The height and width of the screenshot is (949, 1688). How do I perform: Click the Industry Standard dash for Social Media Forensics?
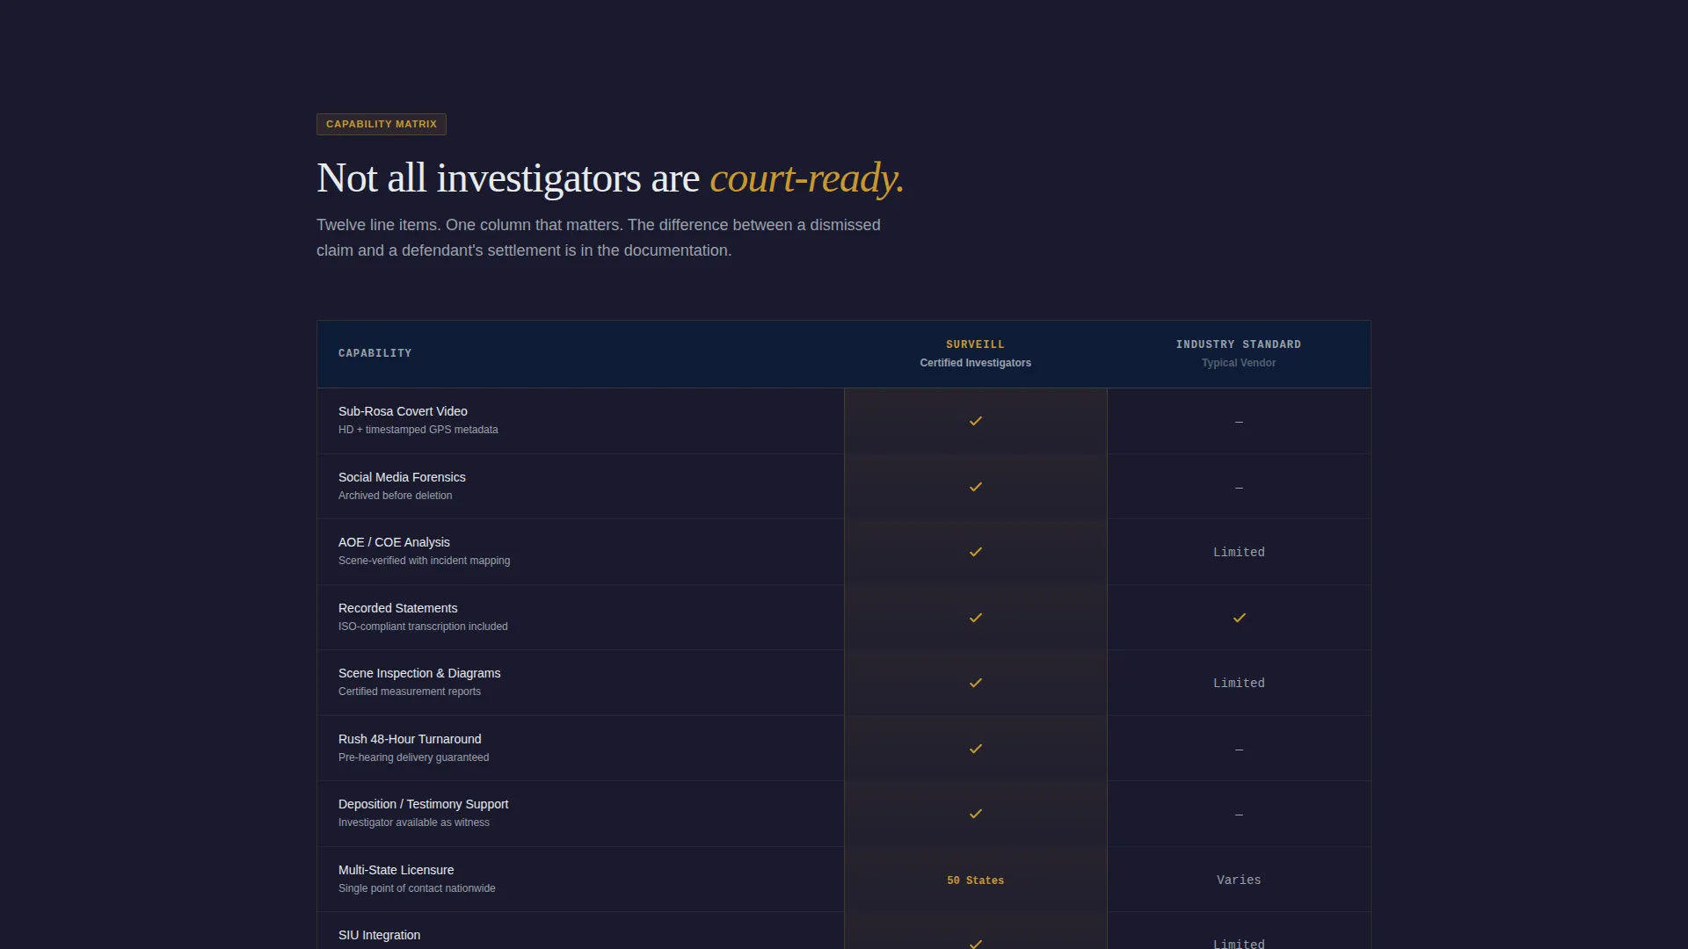pos(1239,488)
